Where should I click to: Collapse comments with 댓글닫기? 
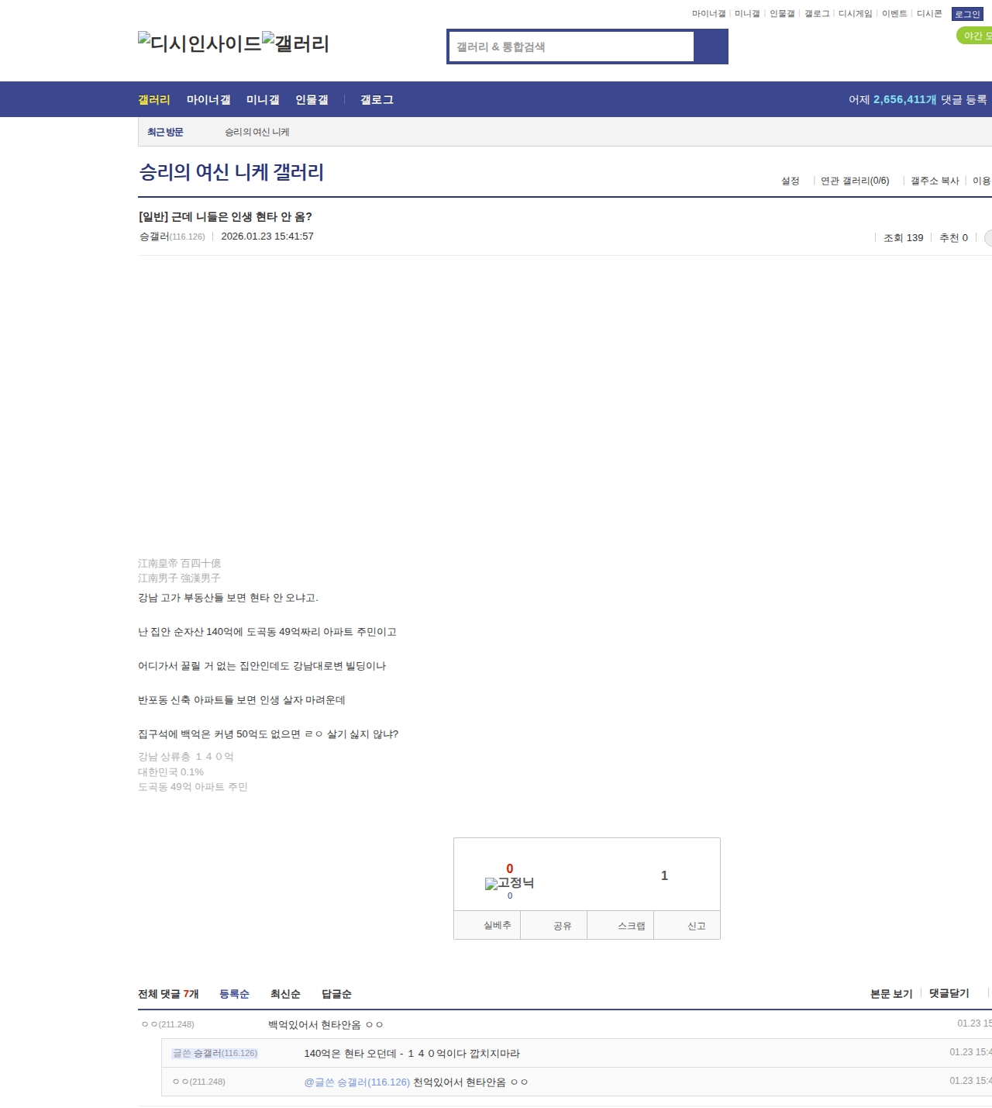[949, 993]
